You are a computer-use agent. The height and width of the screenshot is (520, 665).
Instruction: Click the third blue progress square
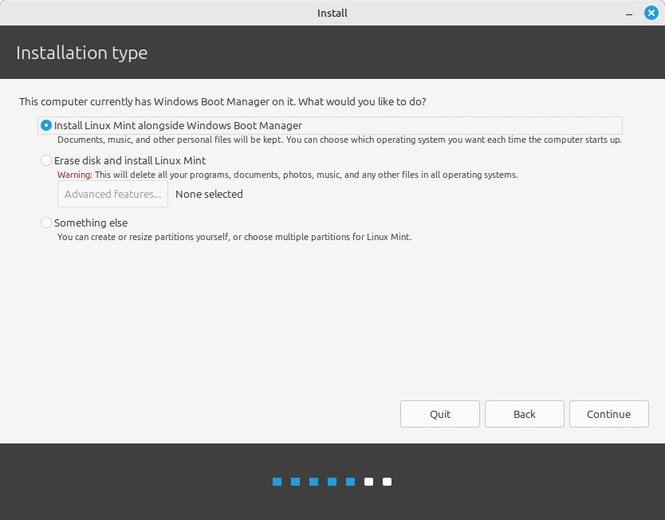(313, 482)
